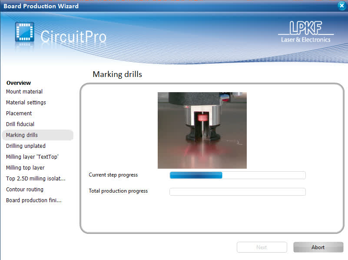Select the Mount material step

24,91
